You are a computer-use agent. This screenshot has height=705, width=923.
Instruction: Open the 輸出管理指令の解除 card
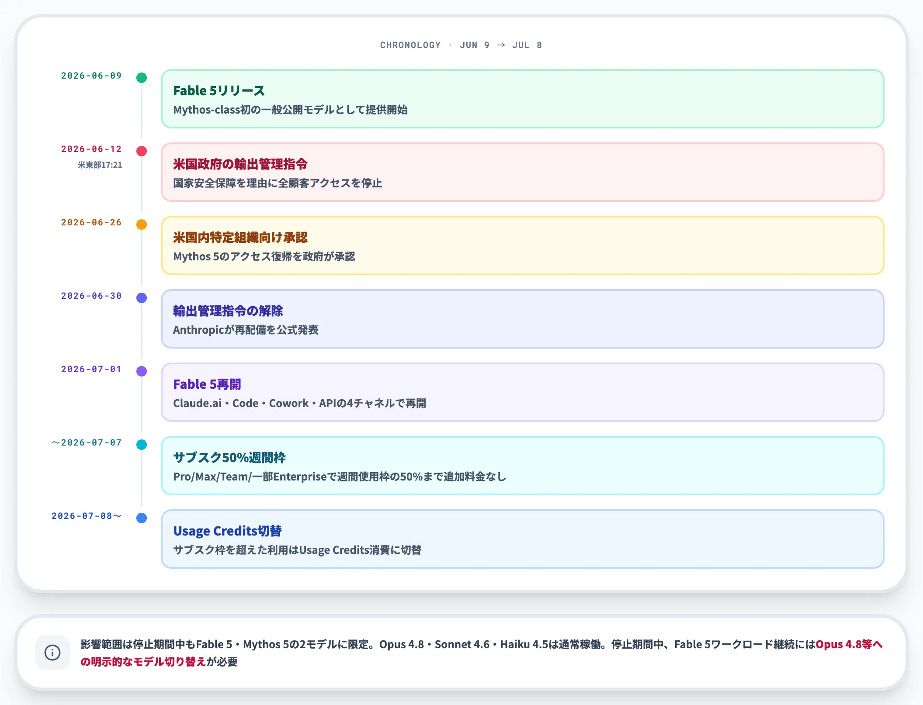tap(523, 319)
